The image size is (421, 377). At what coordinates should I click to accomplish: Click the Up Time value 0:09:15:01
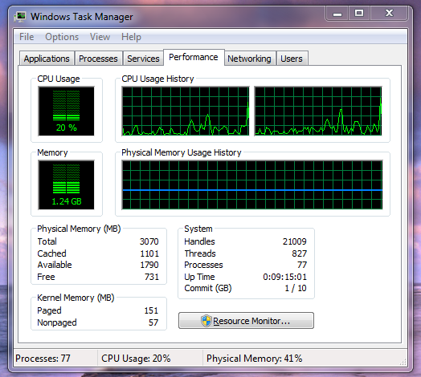[x=284, y=277]
